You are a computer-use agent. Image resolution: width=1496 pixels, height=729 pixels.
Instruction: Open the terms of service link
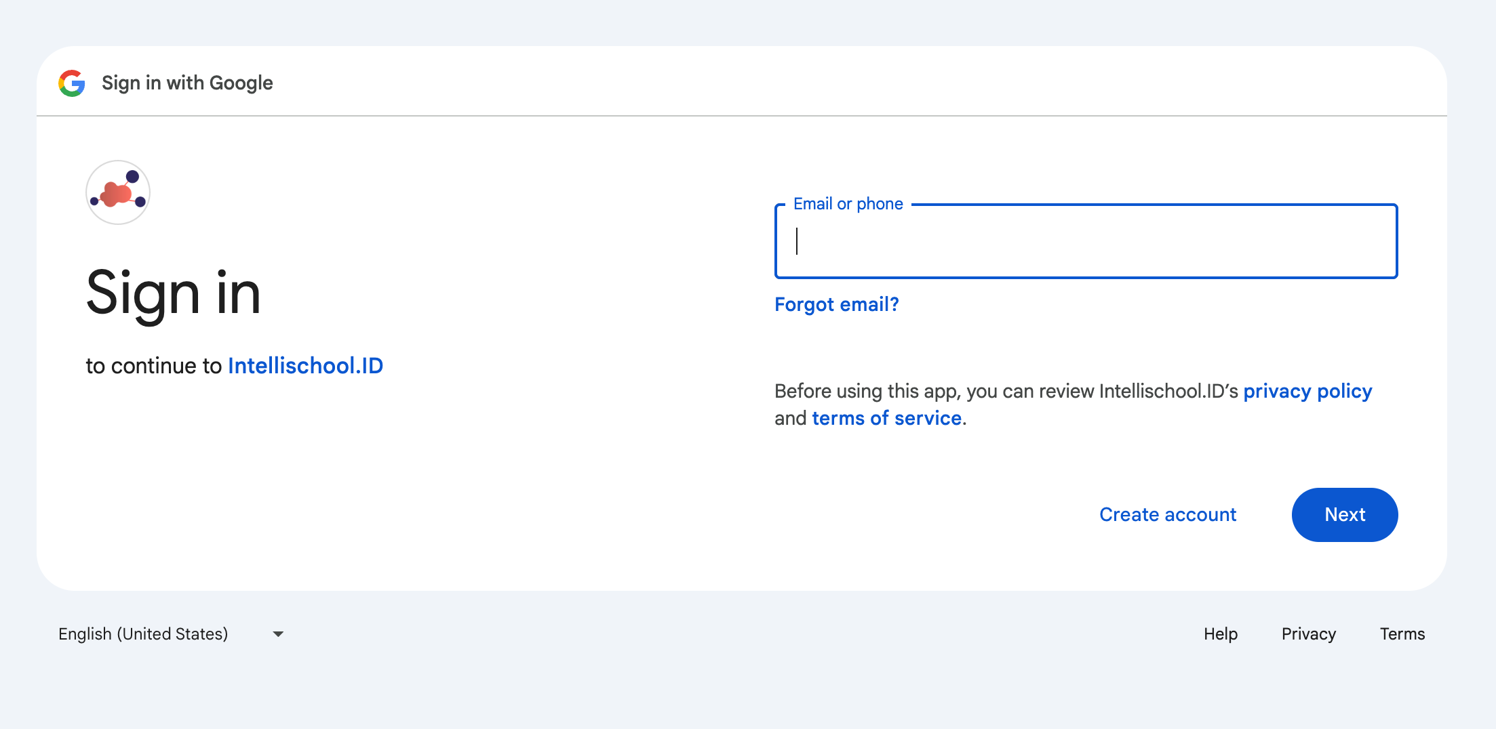tap(886, 419)
